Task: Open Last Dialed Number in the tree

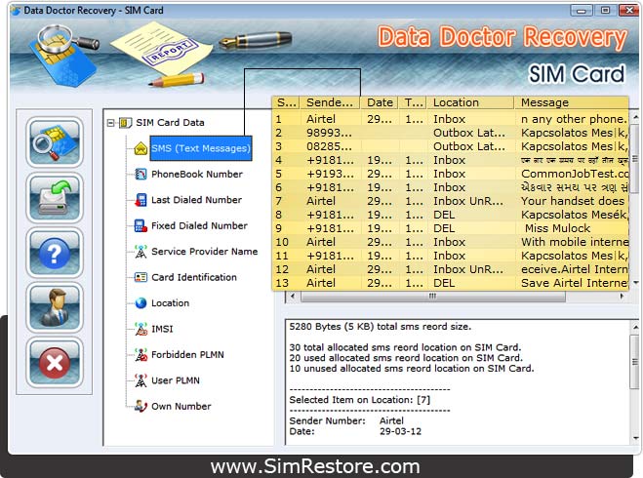Action: tap(196, 200)
